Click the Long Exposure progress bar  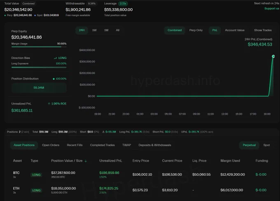point(39,67)
